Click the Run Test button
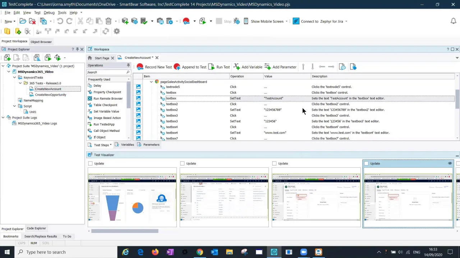The width and height of the screenshot is (460, 258). point(219,67)
